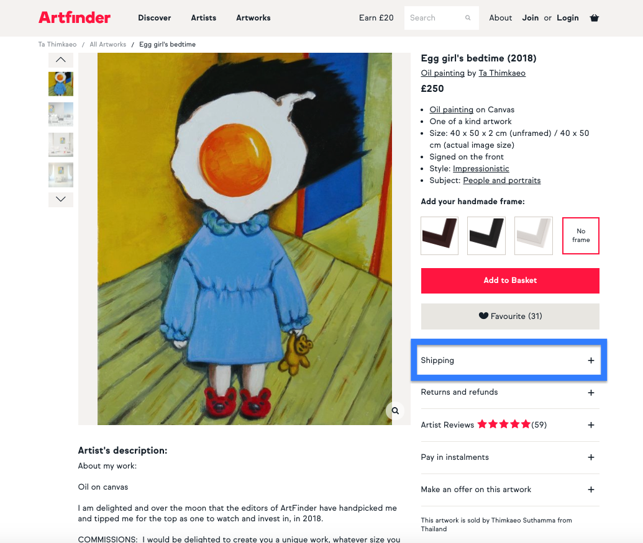Open the Discover menu
This screenshot has width=643, height=543.
pyautogui.click(x=155, y=18)
